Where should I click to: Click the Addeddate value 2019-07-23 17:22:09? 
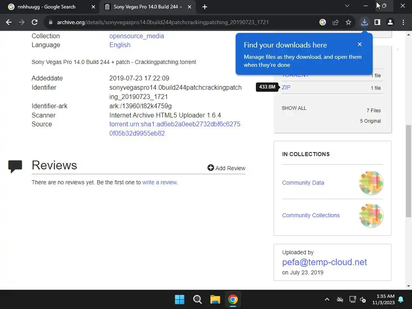pyautogui.click(x=139, y=78)
